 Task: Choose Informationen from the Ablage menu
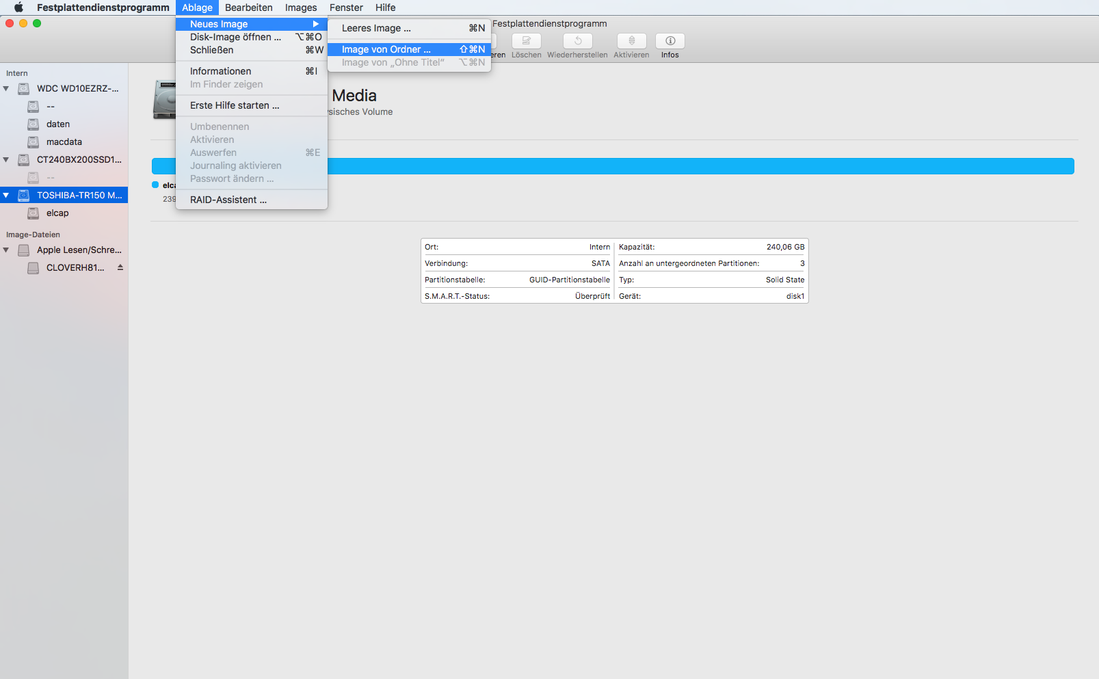click(252, 71)
